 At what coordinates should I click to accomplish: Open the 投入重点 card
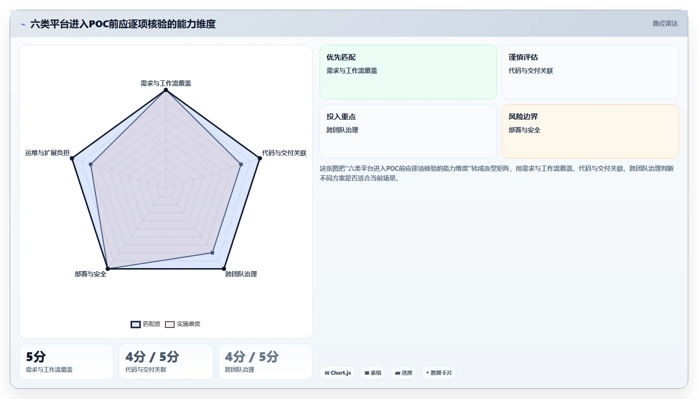(408, 131)
